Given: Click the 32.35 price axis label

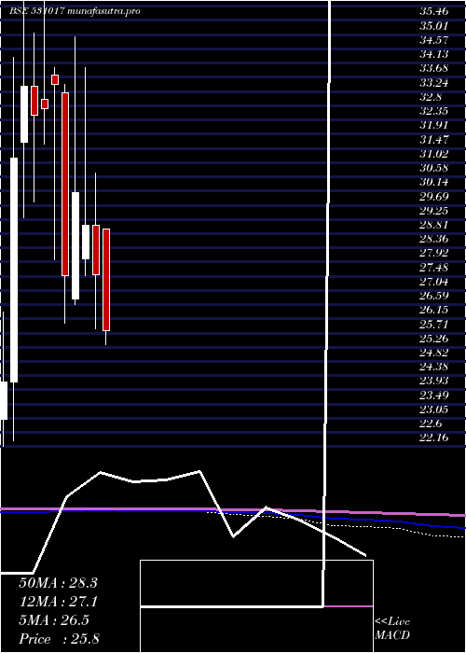Looking at the screenshot, I should pyautogui.click(x=433, y=111).
